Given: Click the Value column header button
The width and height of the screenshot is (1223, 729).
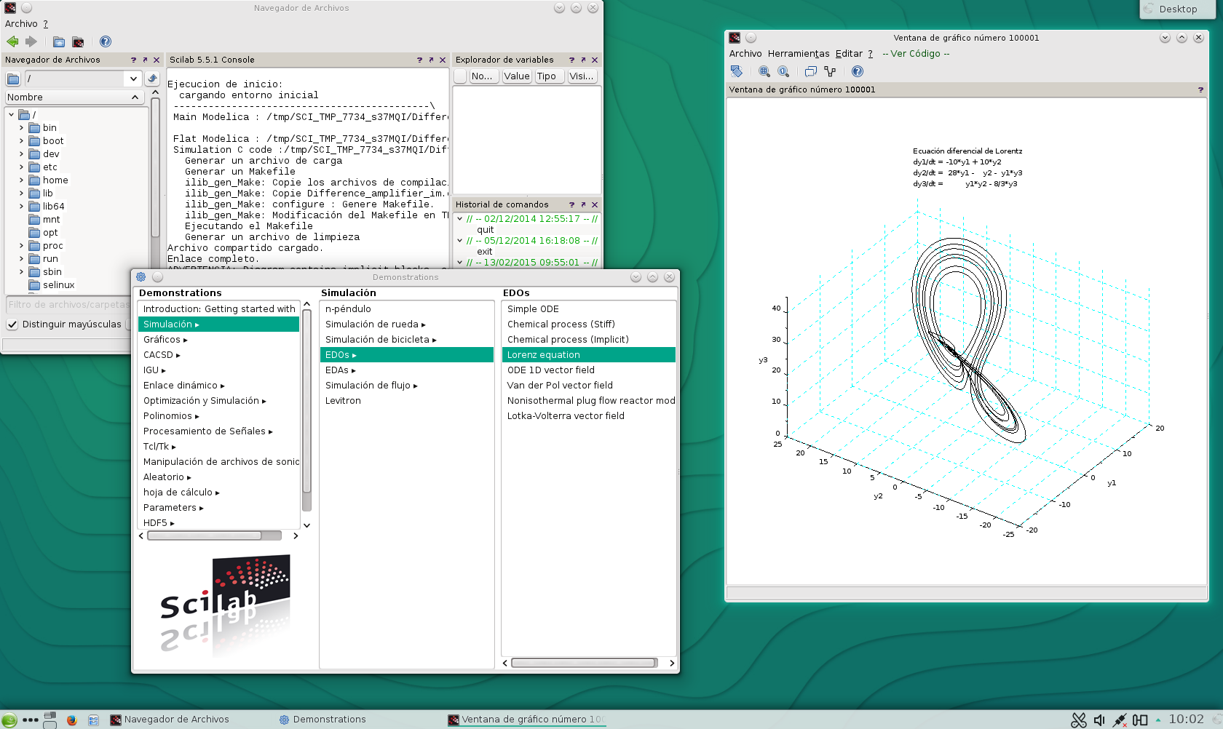Looking at the screenshot, I should [517, 76].
